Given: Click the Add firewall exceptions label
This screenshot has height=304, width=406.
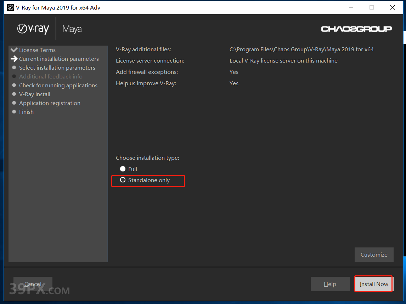Looking at the screenshot, I should click(x=147, y=72).
